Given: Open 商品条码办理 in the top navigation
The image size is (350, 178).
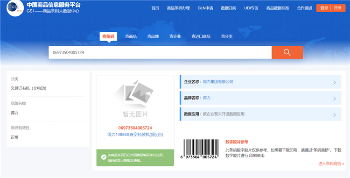Looking at the screenshot, I should coord(178,8).
